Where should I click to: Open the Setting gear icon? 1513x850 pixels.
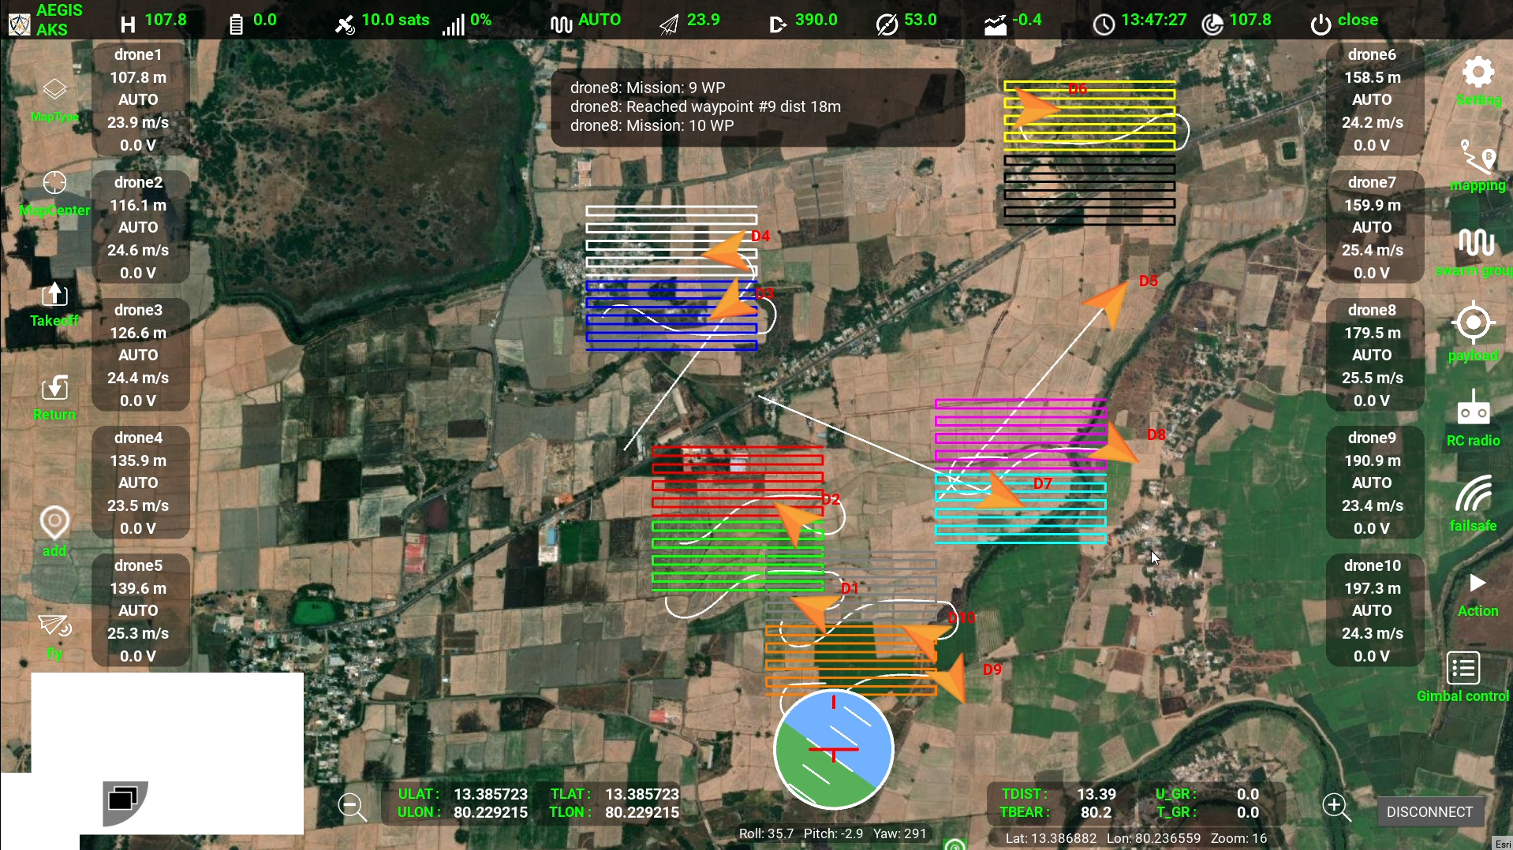(x=1478, y=72)
